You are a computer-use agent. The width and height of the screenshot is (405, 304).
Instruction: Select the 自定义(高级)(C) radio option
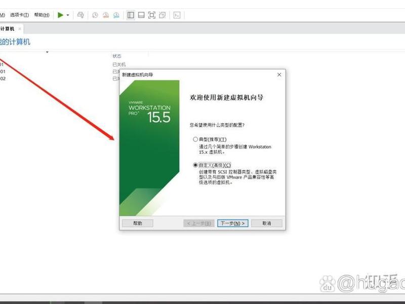(x=195, y=165)
